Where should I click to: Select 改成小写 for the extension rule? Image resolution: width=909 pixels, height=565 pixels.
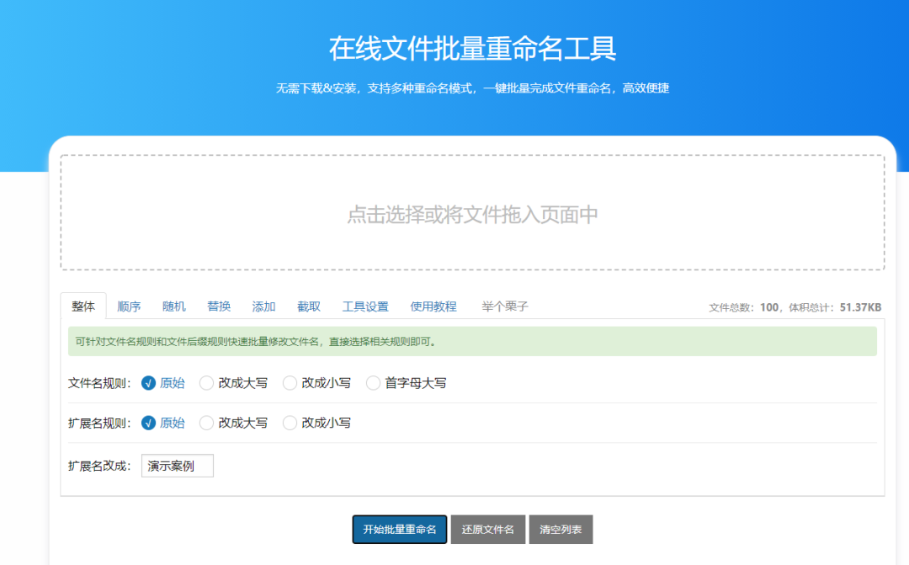tap(290, 424)
